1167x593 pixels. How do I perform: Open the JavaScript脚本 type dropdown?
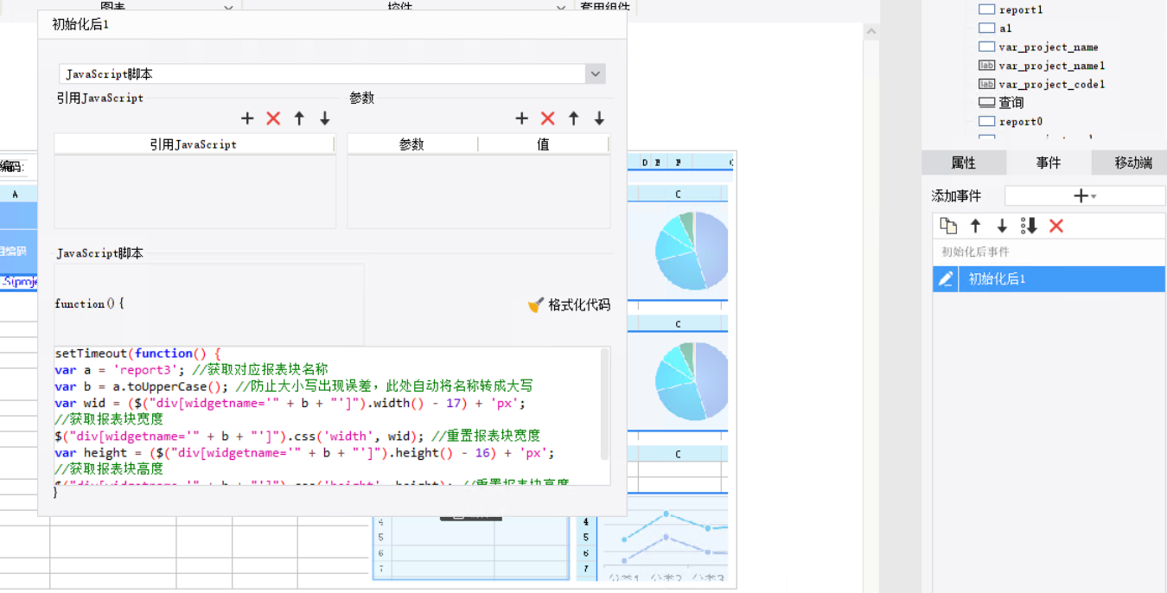point(595,73)
